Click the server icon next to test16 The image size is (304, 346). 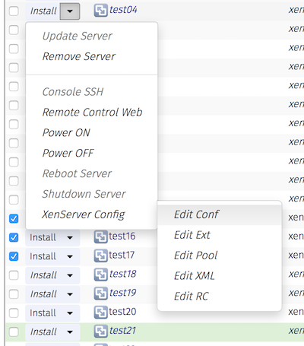pos(100,237)
